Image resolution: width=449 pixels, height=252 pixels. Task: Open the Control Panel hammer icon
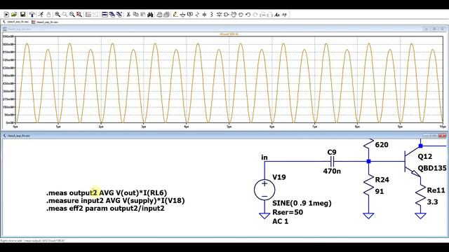tap(32, 14)
